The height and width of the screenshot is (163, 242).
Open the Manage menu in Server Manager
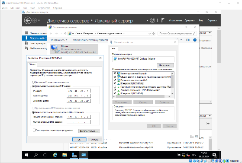175,20
